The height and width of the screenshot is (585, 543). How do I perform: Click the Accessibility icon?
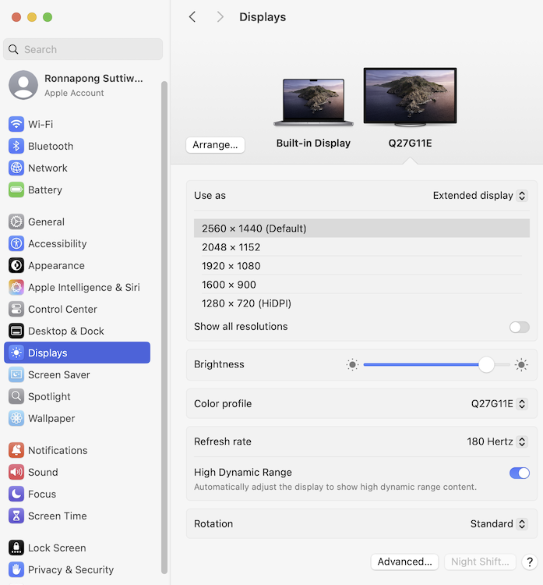16,243
